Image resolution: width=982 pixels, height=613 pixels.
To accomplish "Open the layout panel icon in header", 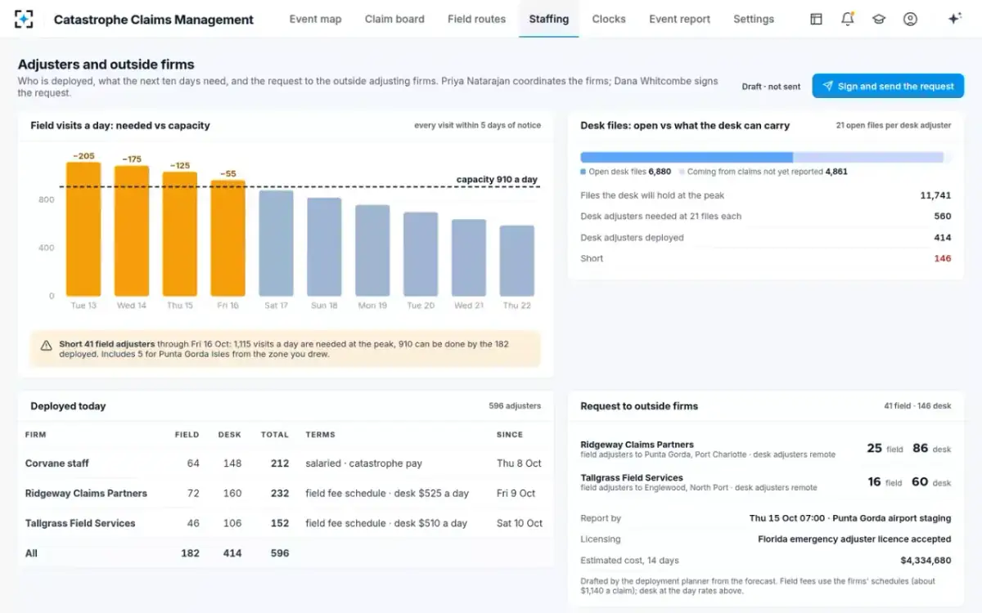I will [x=816, y=19].
